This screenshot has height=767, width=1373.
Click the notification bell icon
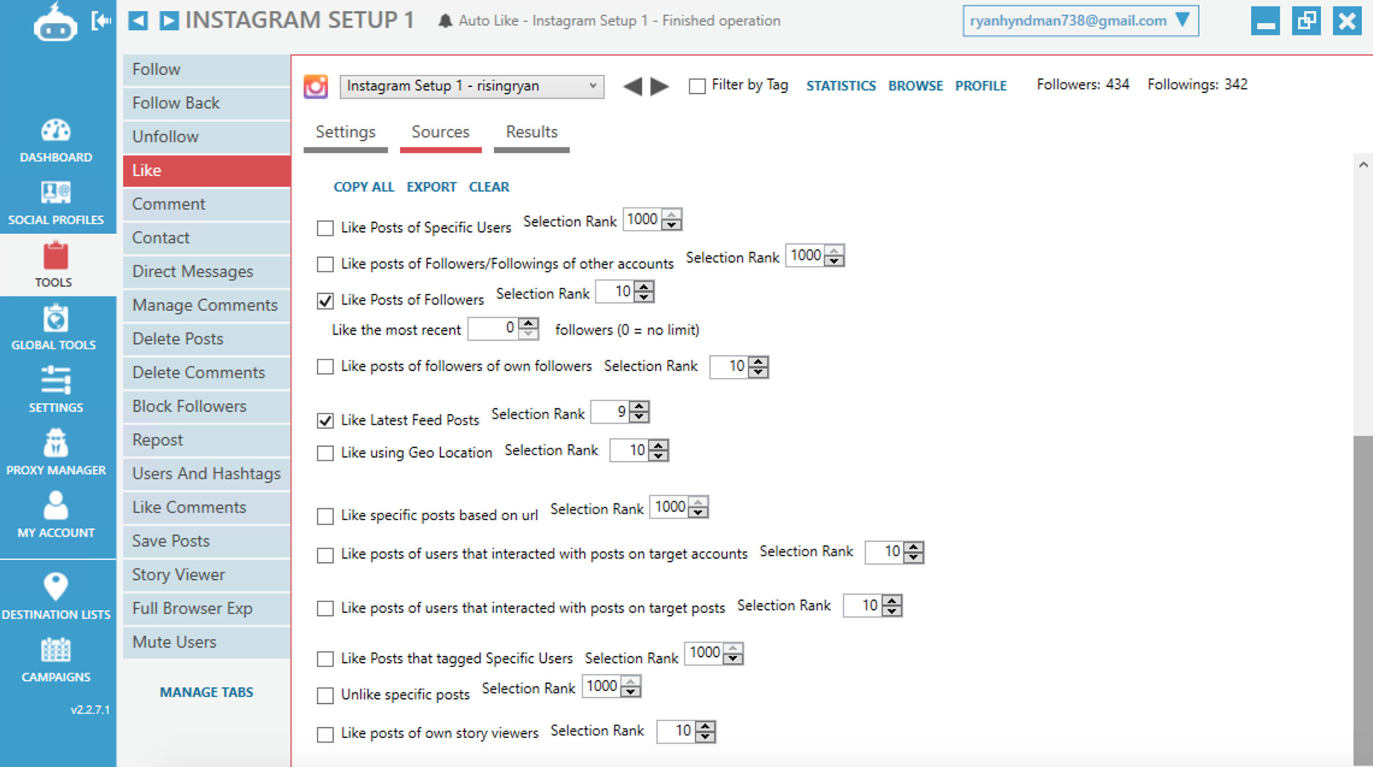pos(445,21)
